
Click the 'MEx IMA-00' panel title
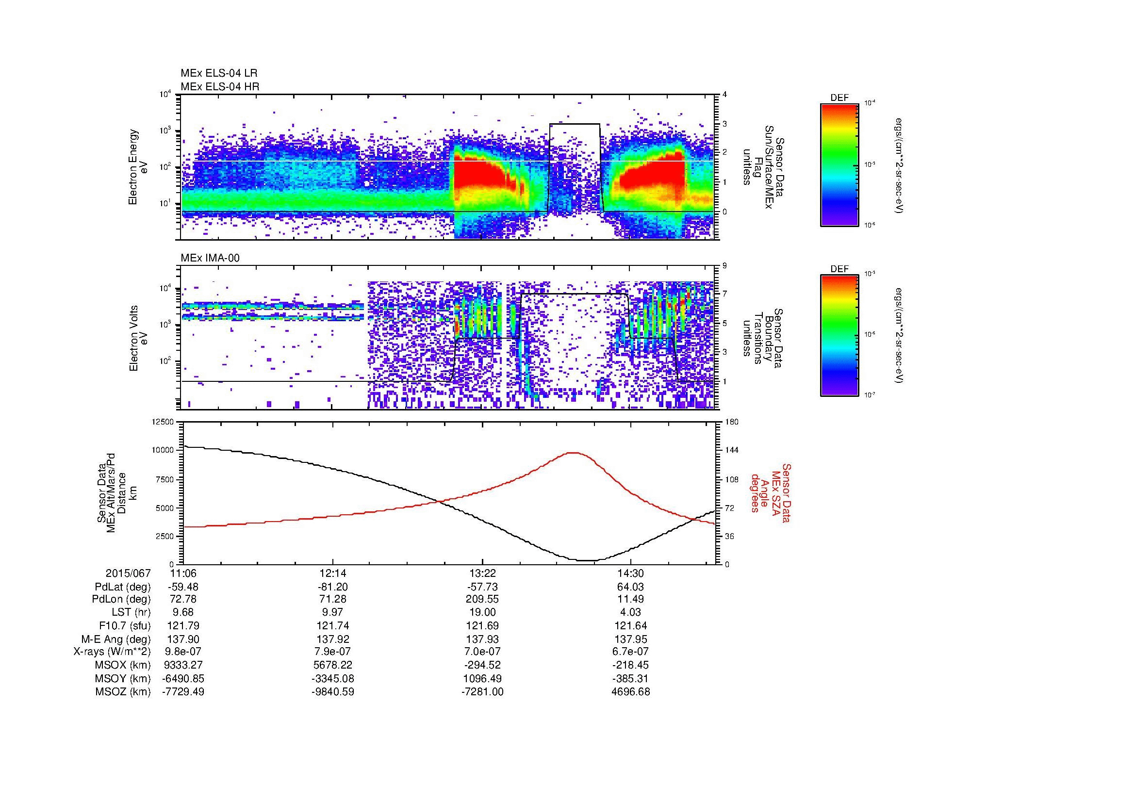pos(210,258)
